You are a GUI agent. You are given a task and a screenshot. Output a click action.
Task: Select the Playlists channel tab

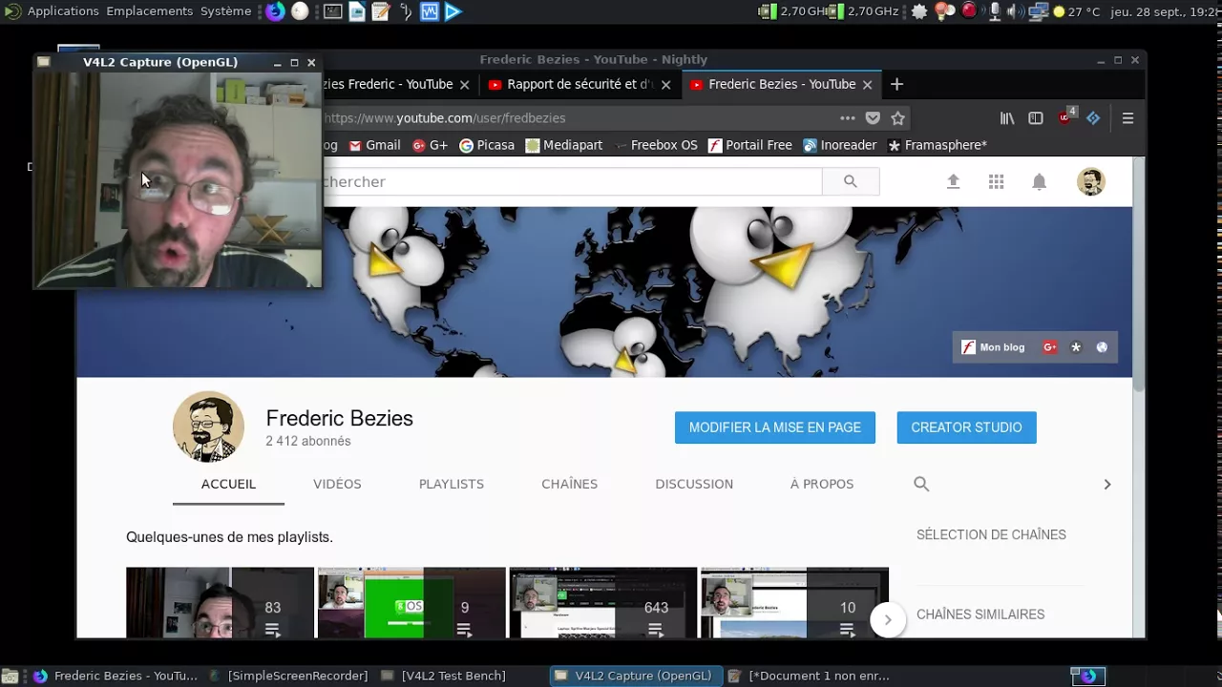(x=452, y=484)
